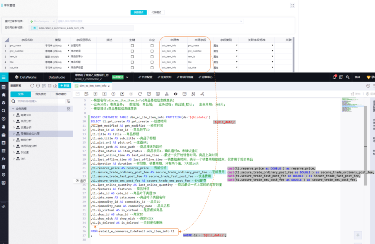This screenshot has height=244, width=375.
Task: Tick 主键 checkbox for title row
Action: point(132,62)
